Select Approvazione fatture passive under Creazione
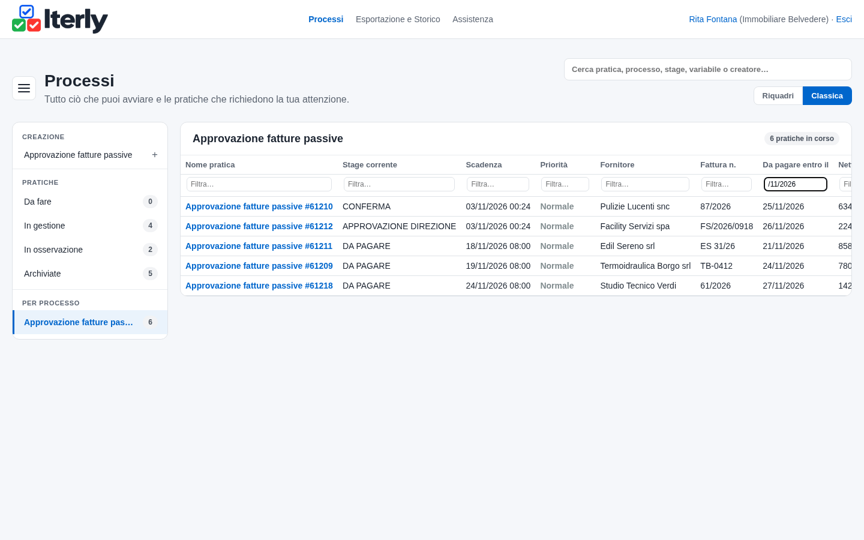 pyautogui.click(x=78, y=155)
